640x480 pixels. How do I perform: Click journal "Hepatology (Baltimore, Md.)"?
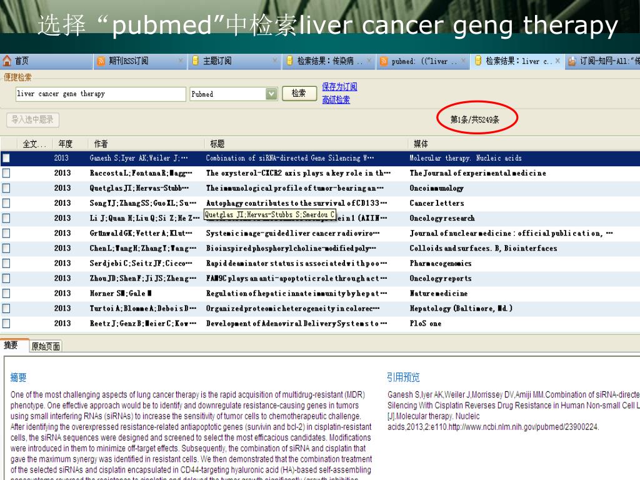(x=461, y=309)
